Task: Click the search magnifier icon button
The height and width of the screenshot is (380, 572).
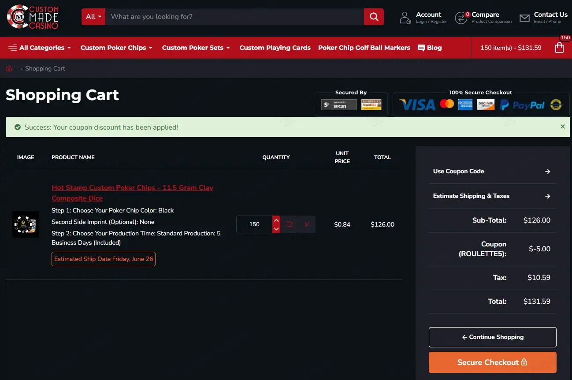Action: tap(374, 17)
